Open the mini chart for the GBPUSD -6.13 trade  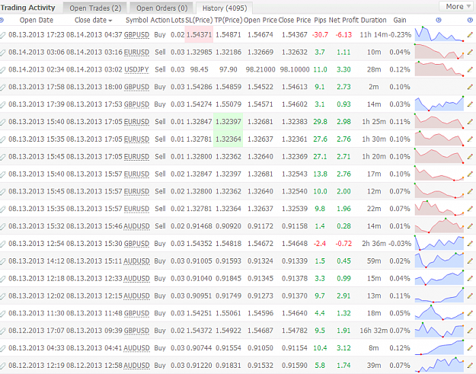click(439, 34)
